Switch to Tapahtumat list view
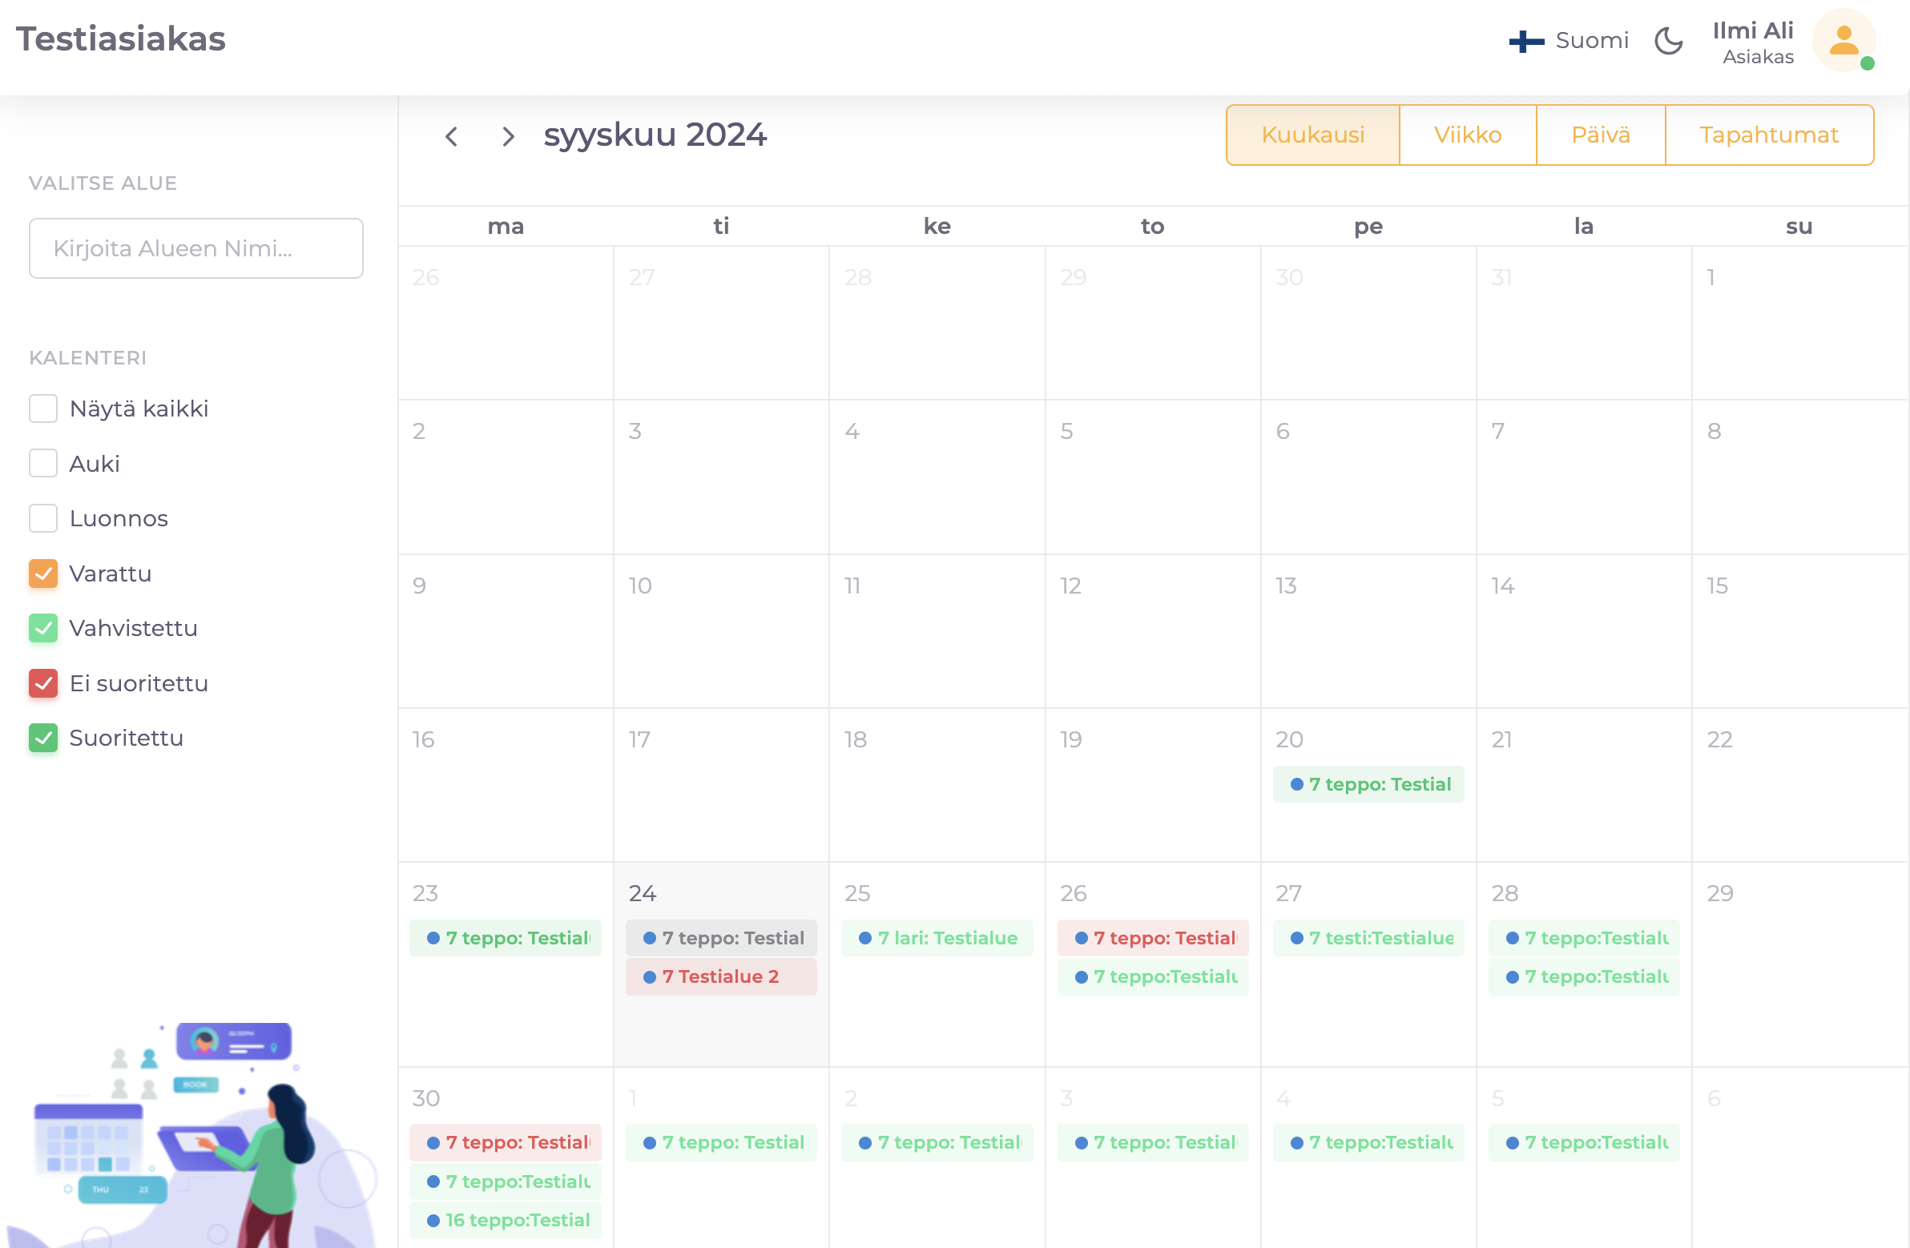Viewport: 1910px width, 1248px height. click(x=1768, y=135)
